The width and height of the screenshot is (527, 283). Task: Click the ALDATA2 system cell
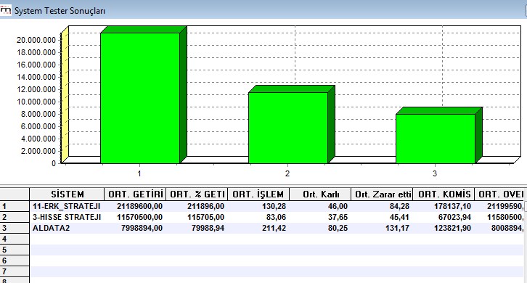[x=67, y=228]
